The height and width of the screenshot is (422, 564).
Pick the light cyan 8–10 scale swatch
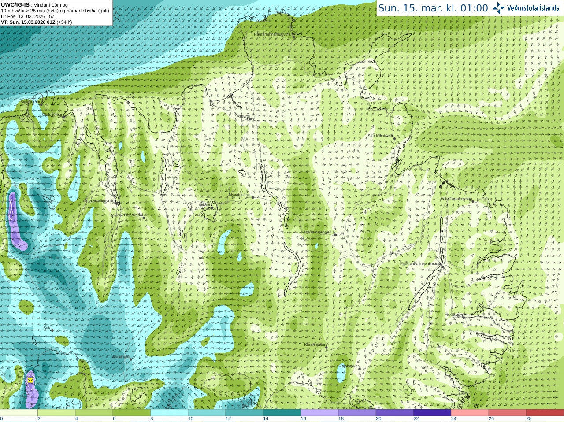169,413
